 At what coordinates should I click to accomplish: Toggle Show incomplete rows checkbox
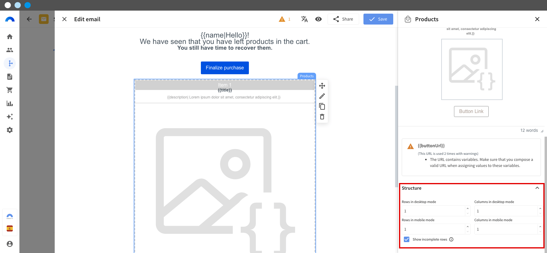click(407, 239)
